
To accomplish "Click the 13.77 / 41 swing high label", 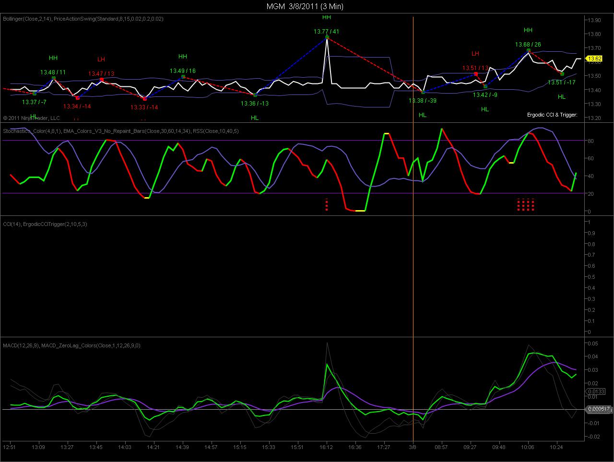I will [326, 31].
